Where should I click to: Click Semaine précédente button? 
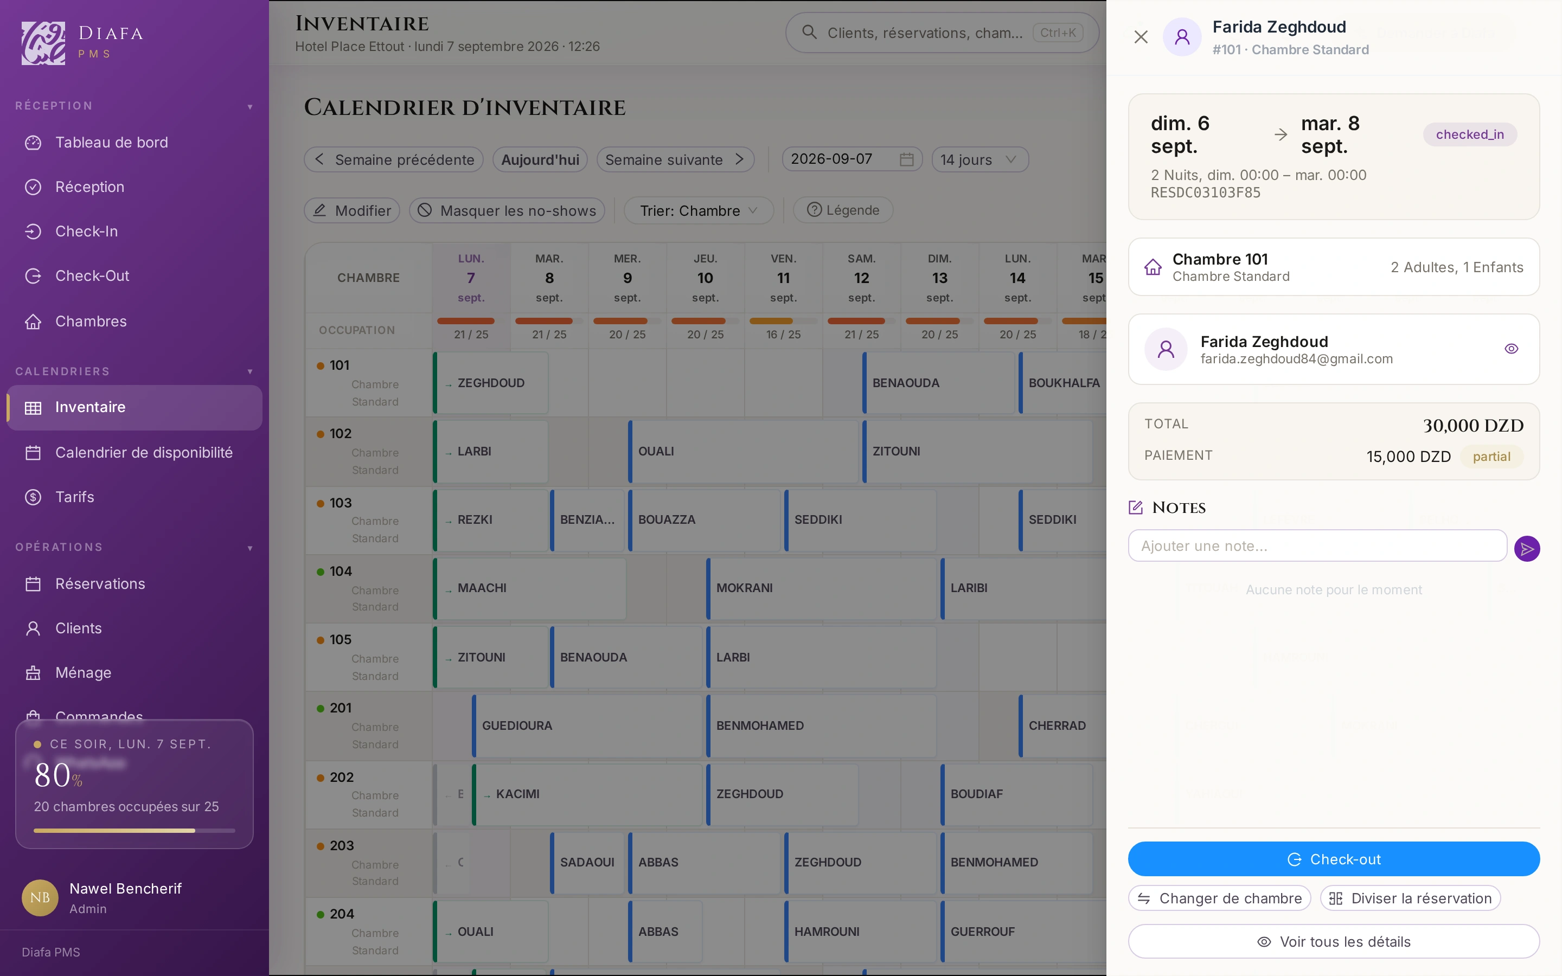point(394,159)
